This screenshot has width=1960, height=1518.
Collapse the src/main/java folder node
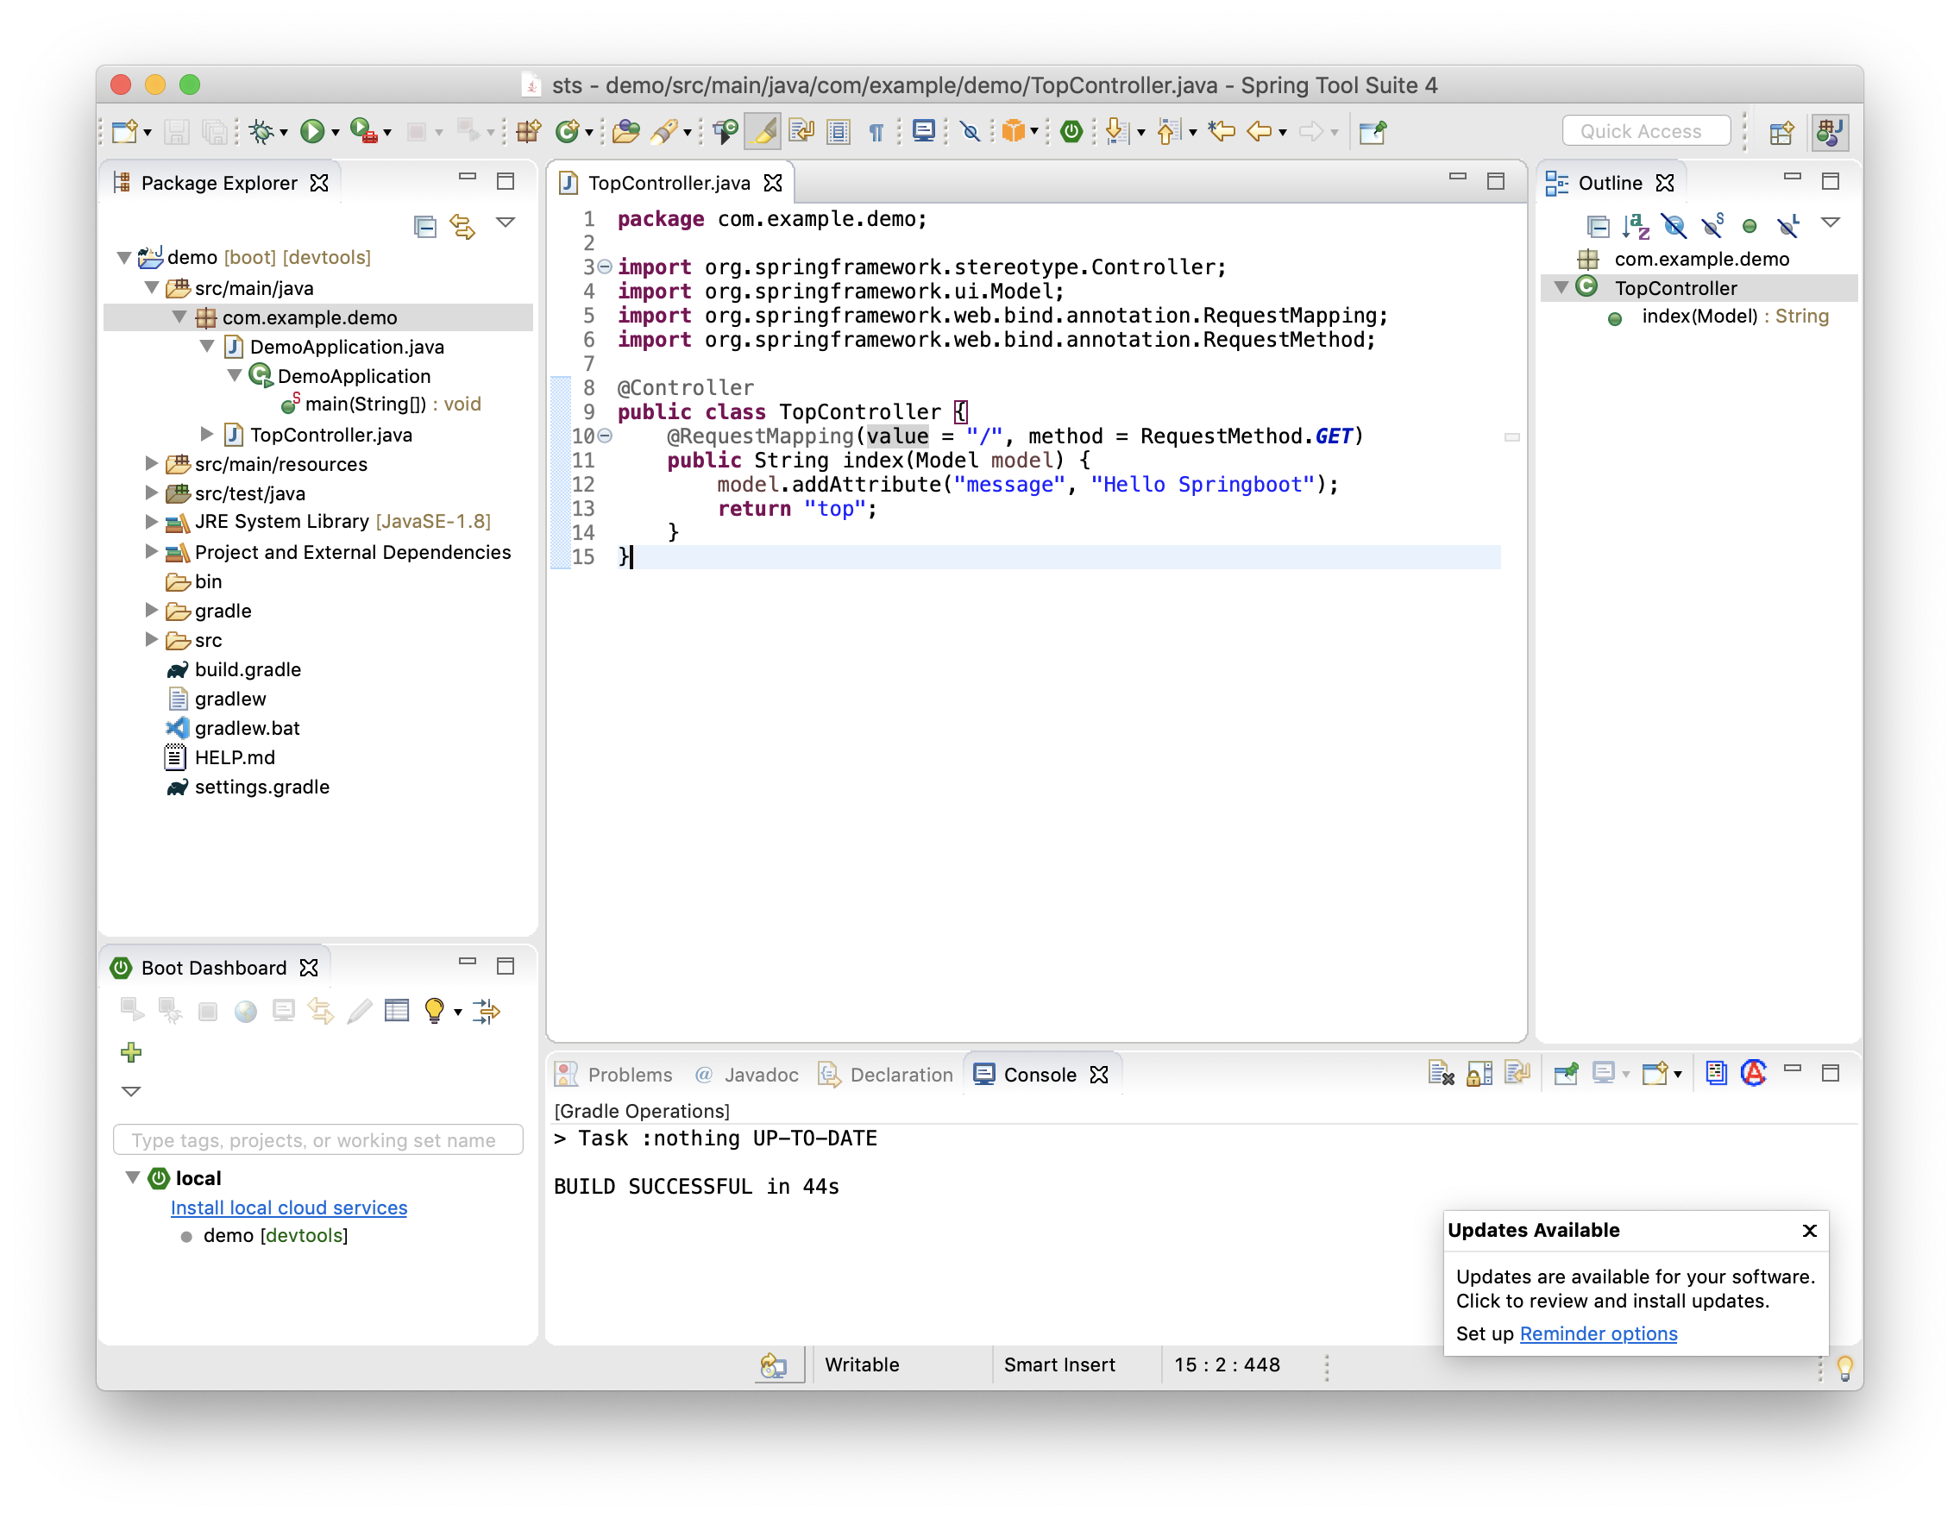point(152,288)
